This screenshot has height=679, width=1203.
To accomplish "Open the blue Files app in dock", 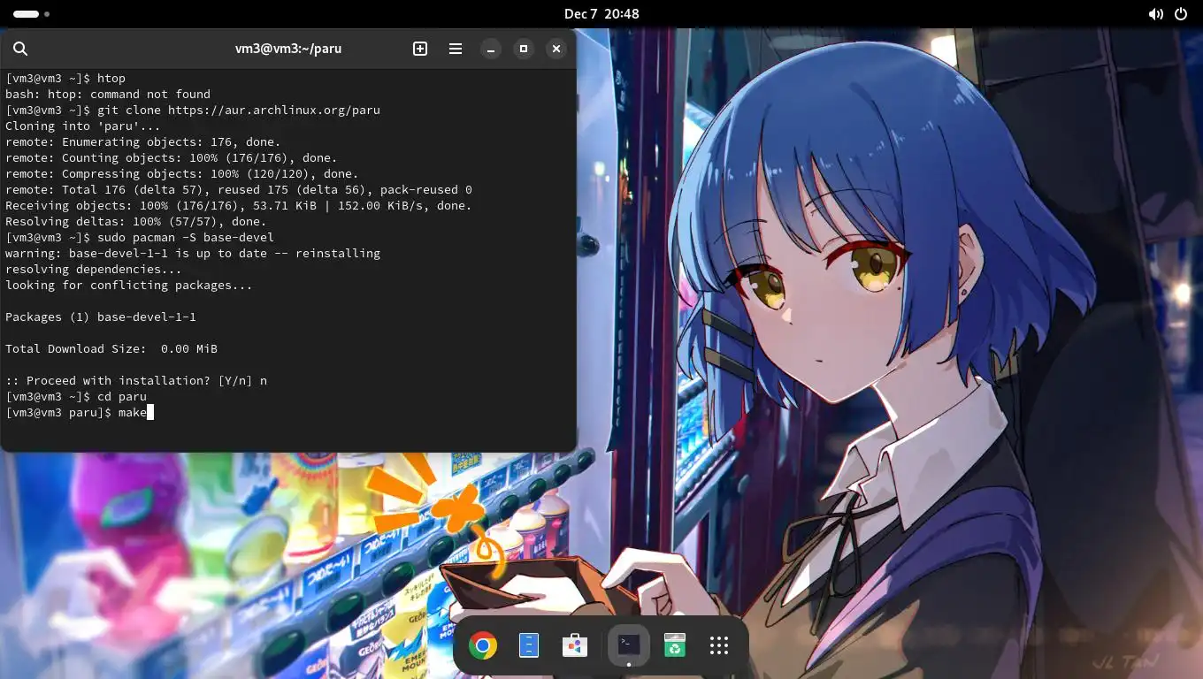I will [x=529, y=645].
